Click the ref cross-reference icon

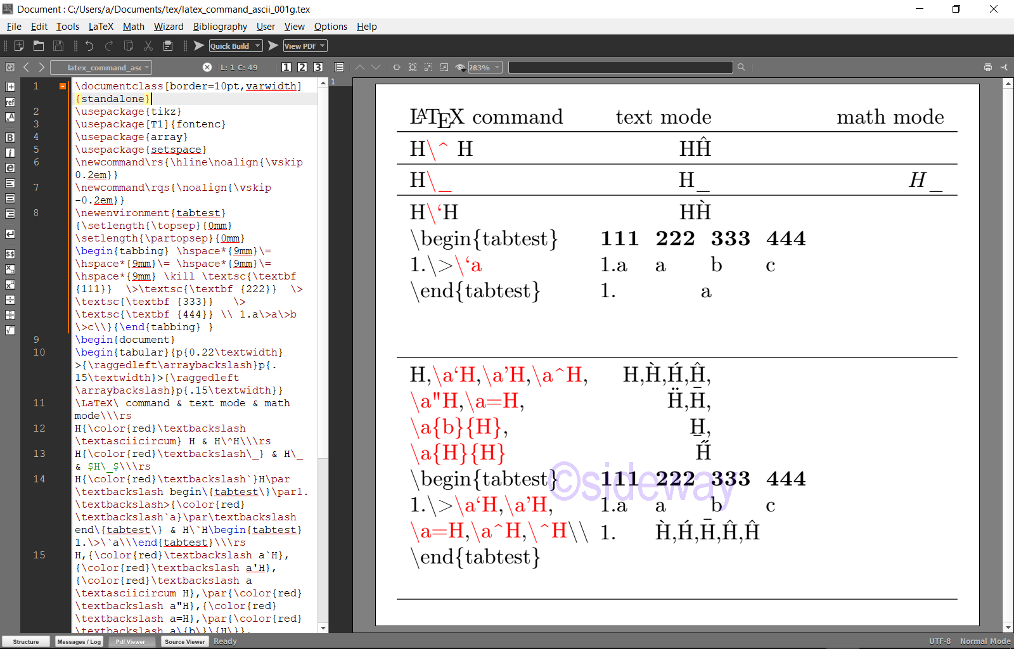point(10,102)
